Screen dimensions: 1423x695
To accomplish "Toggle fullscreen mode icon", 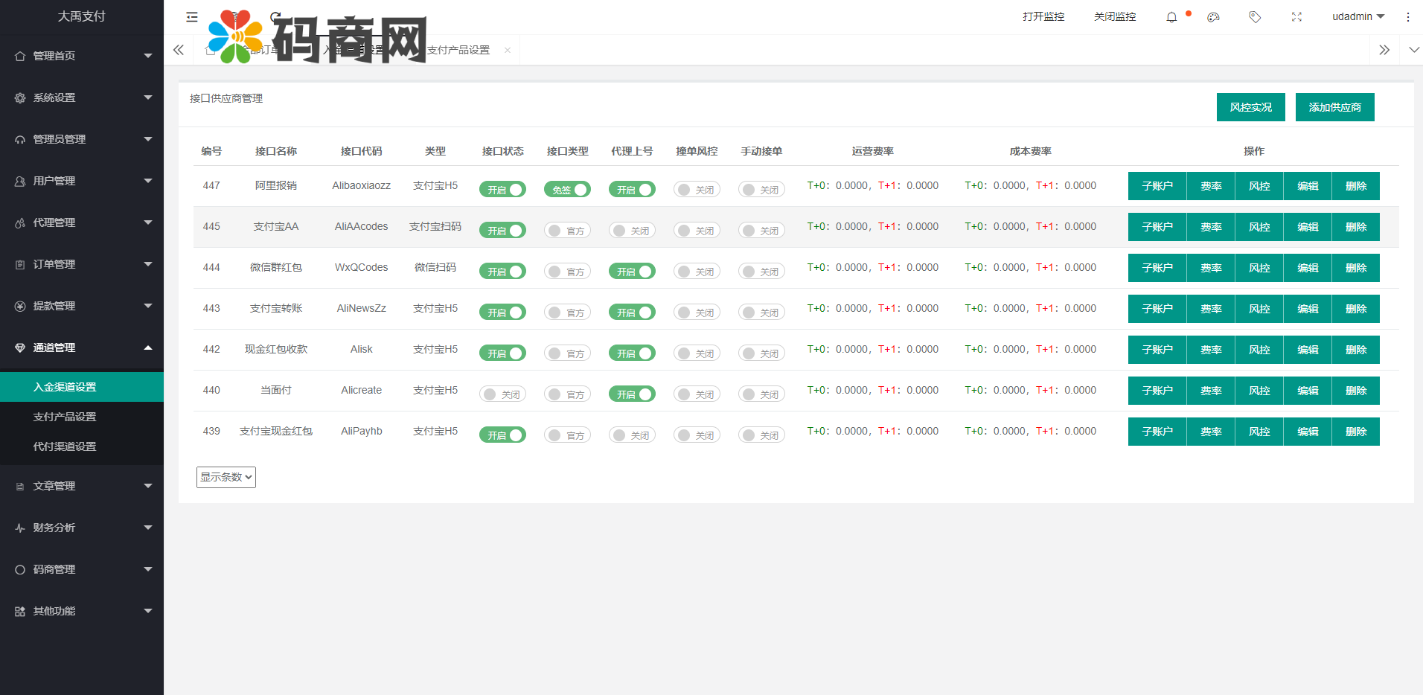I will (x=1296, y=17).
